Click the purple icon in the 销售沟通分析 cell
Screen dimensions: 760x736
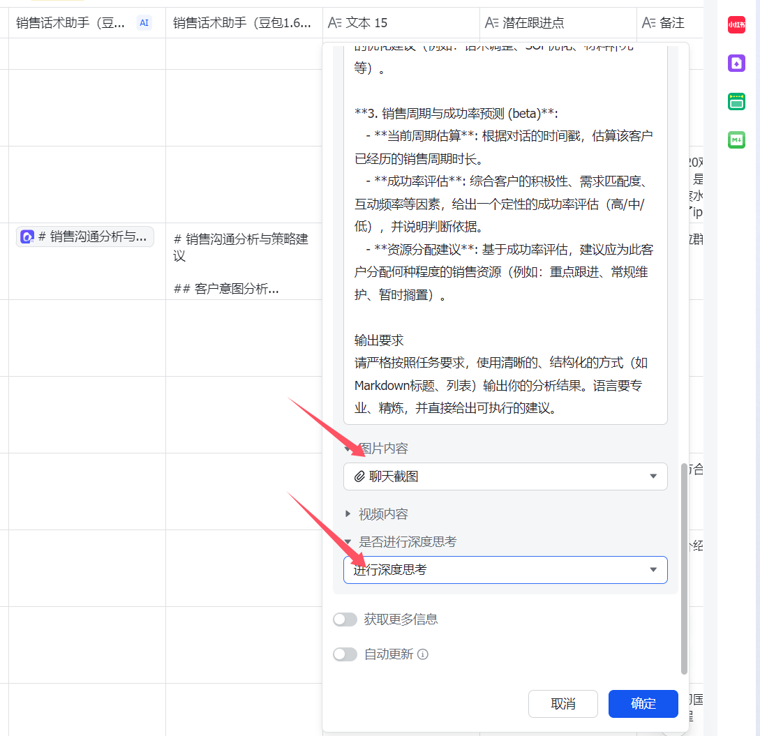27,237
